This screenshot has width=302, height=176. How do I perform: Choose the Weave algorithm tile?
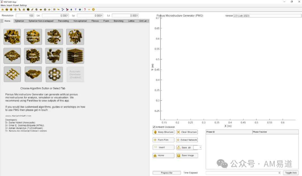12,74
